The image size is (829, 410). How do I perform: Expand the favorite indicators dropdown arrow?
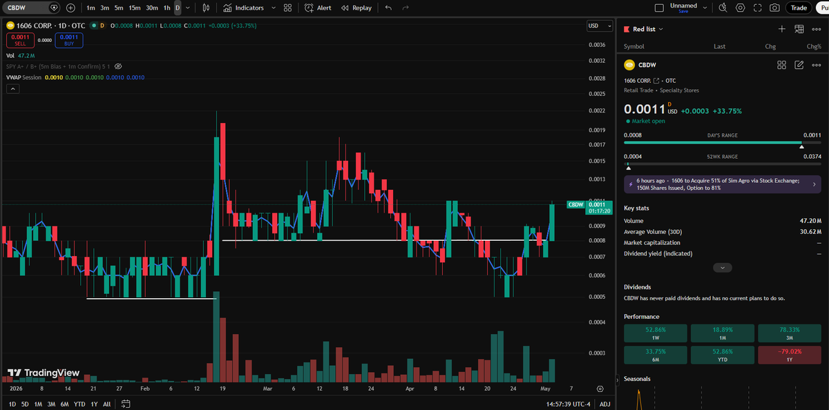[x=274, y=8]
